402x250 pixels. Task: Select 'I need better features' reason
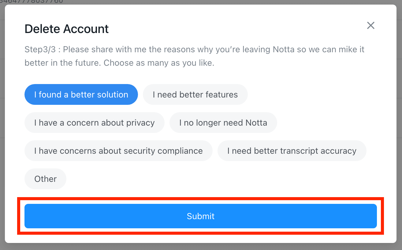(x=195, y=94)
